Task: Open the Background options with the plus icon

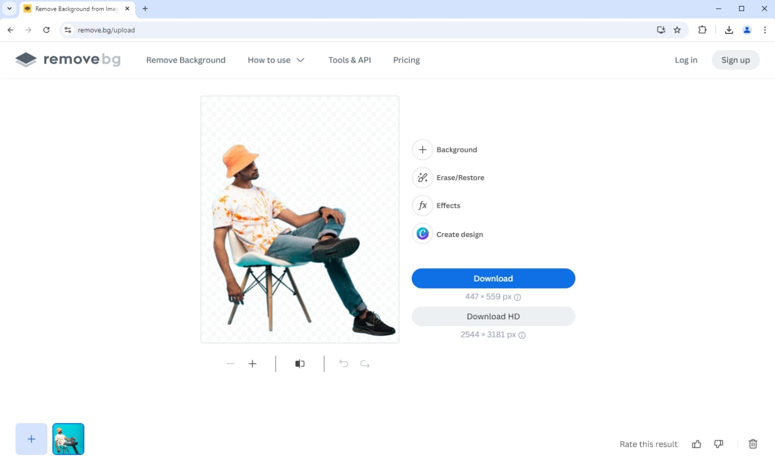Action: pyautogui.click(x=422, y=149)
